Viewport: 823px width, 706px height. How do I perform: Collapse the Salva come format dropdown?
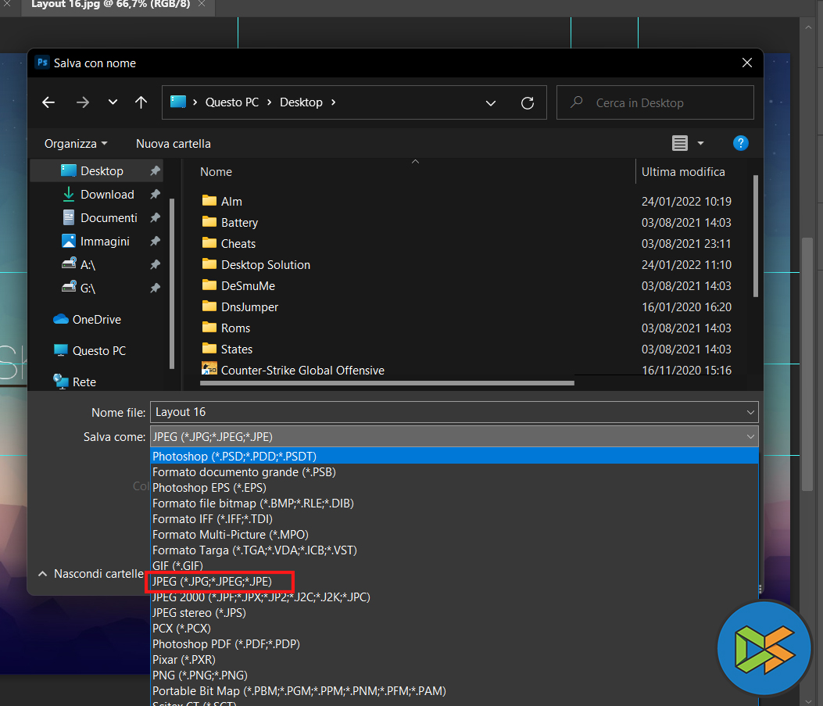click(x=750, y=436)
